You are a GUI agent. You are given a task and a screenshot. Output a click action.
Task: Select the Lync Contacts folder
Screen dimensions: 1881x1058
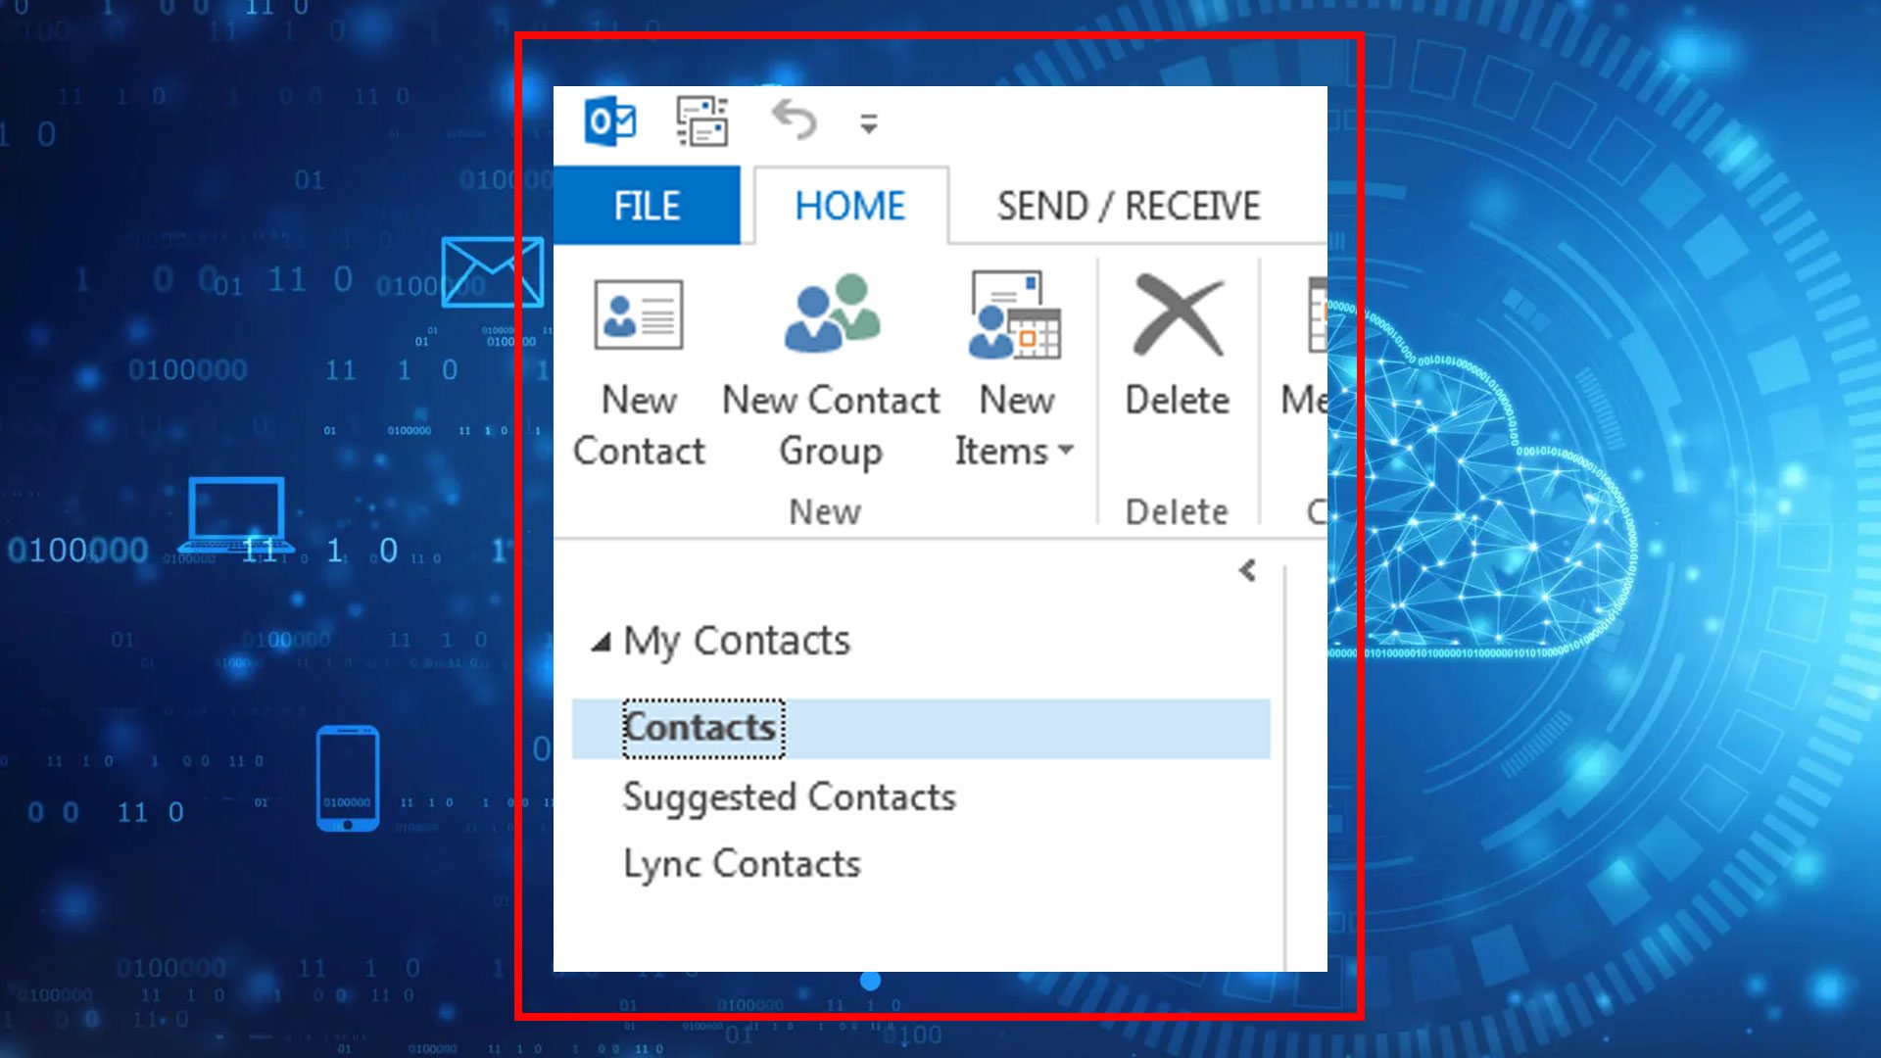tap(742, 863)
